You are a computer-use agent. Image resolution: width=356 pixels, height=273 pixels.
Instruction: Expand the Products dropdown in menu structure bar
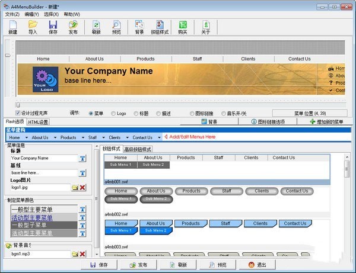[80, 137]
